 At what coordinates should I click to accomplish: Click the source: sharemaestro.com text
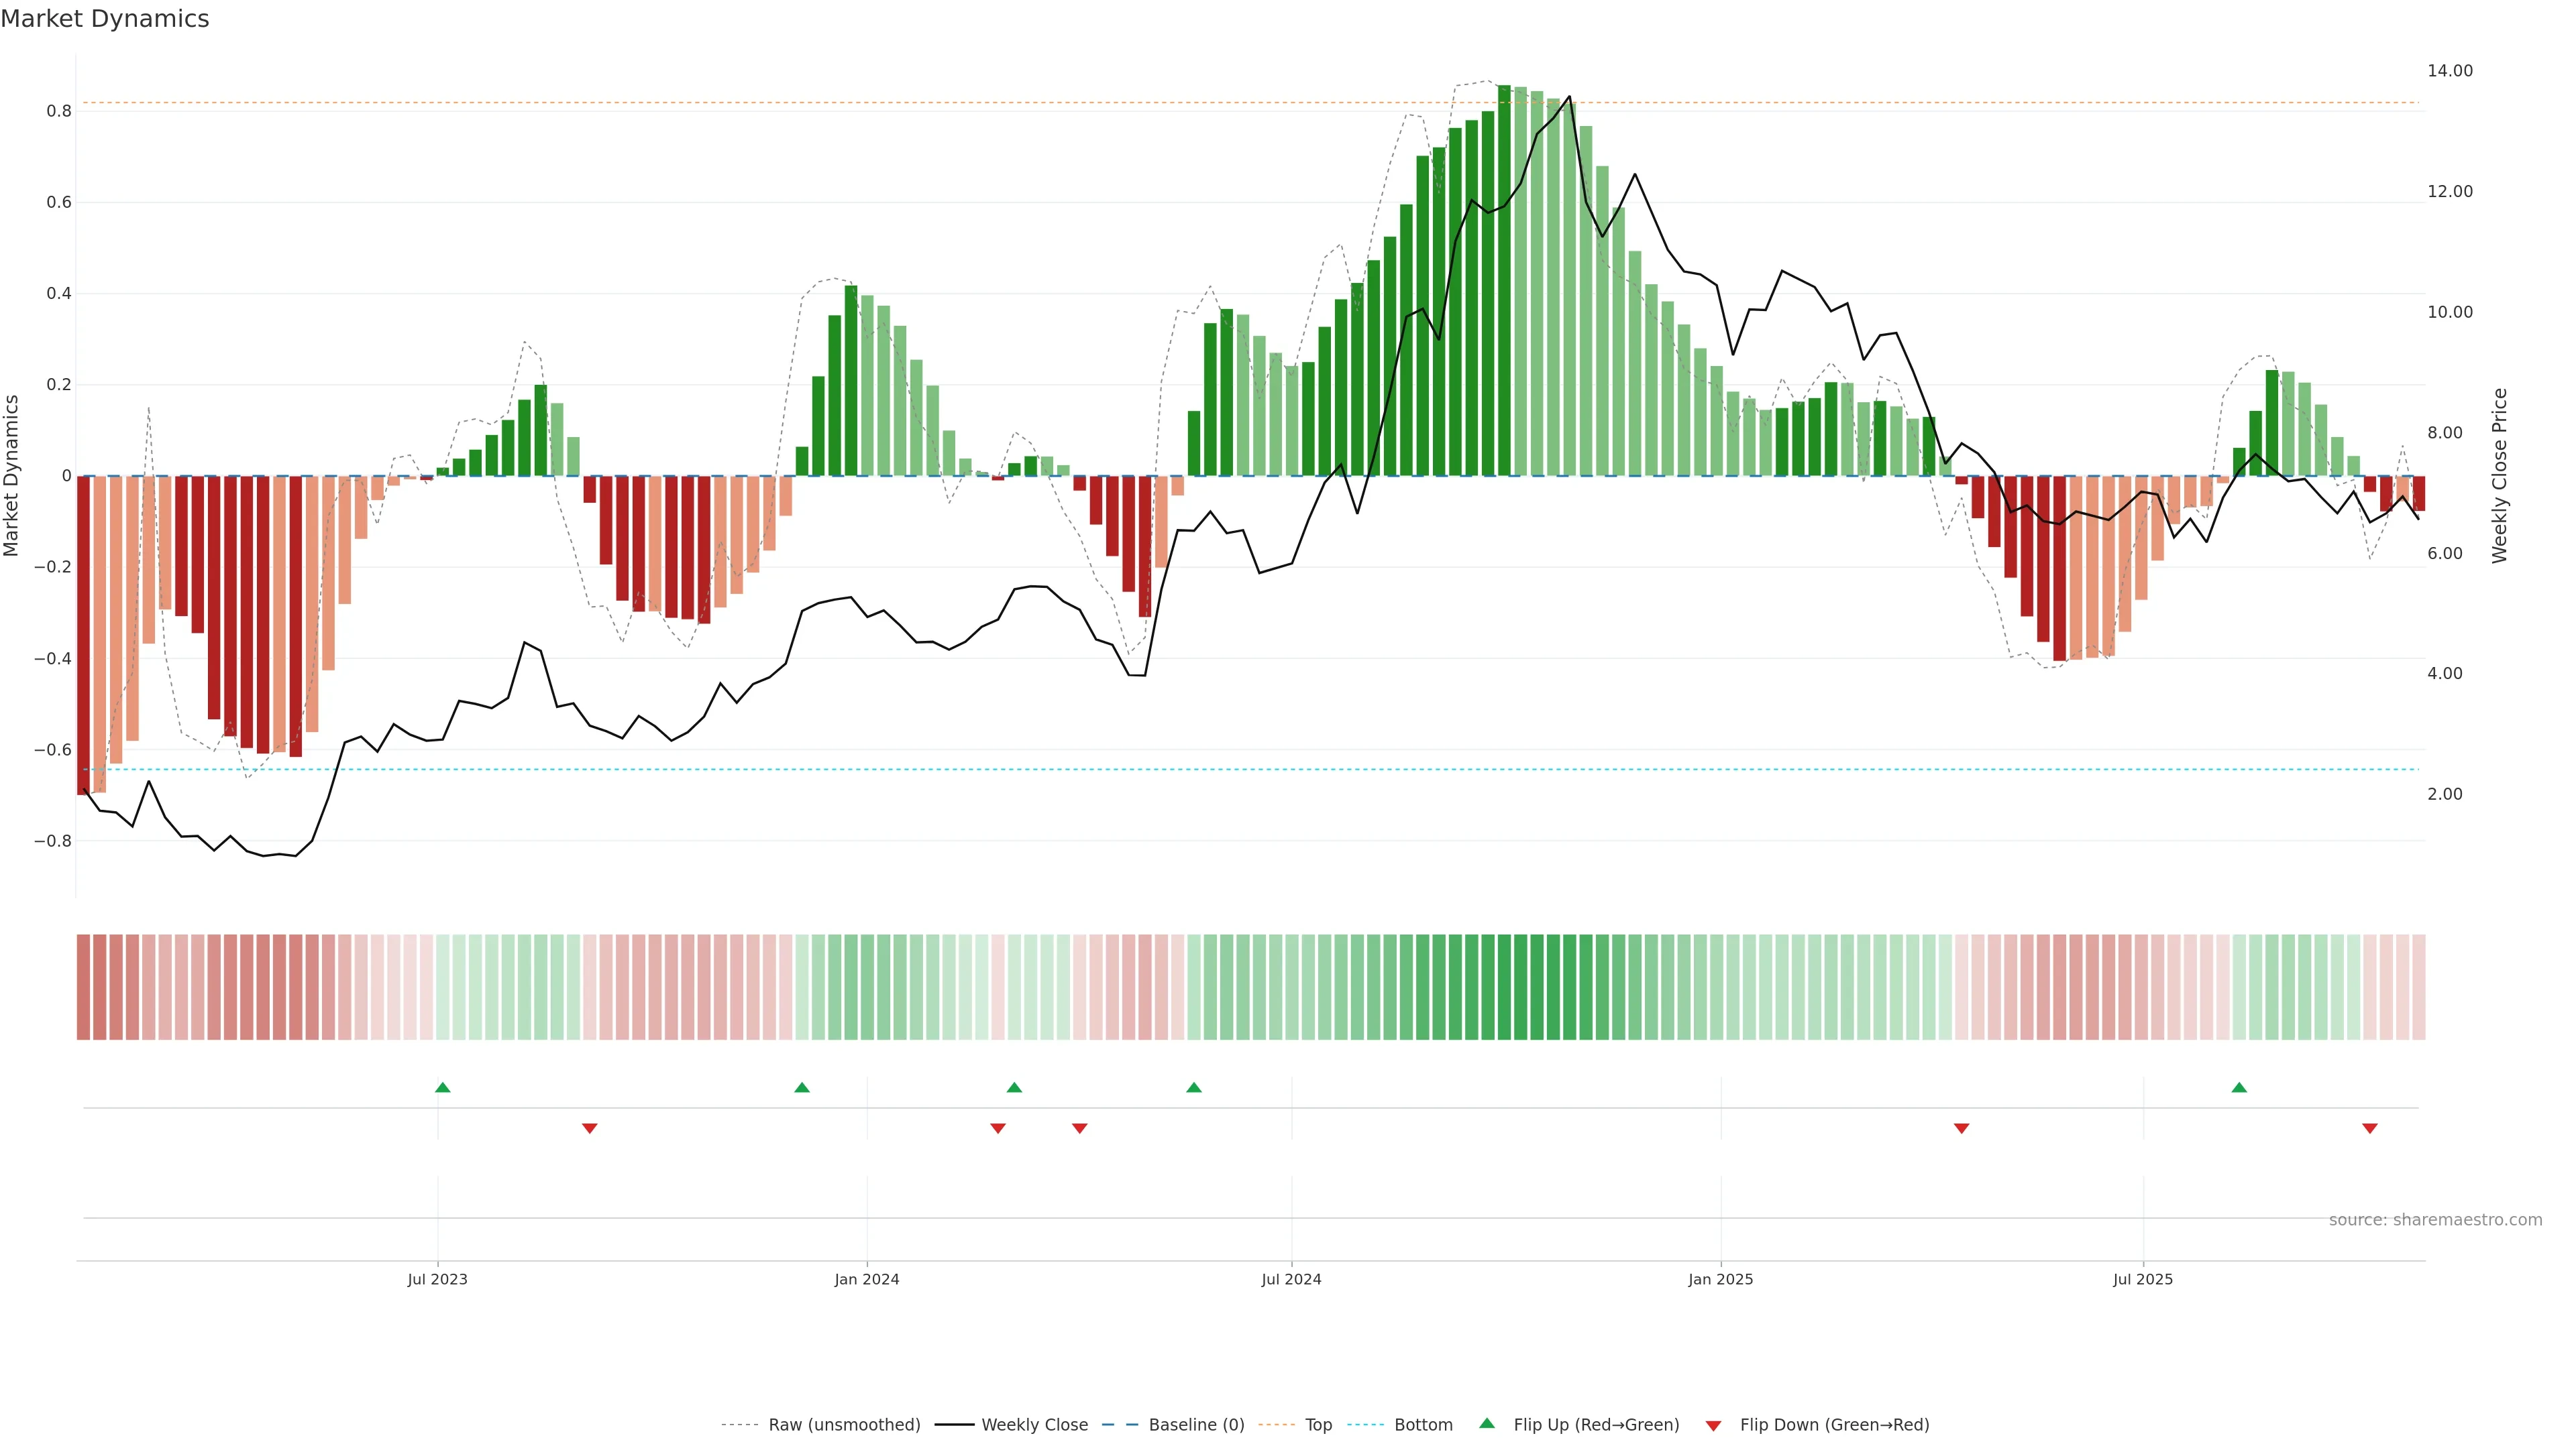[x=2435, y=1219]
